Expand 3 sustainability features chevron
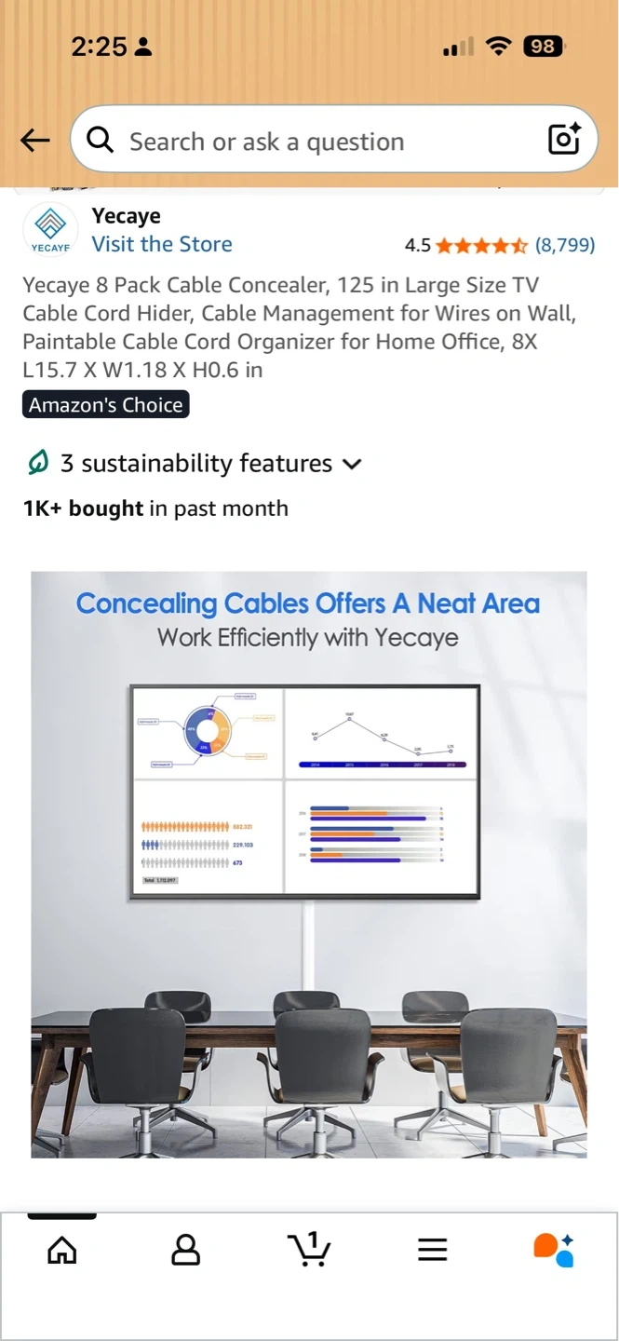Image resolution: width=619 pixels, height=1341 pixels. 352,464
